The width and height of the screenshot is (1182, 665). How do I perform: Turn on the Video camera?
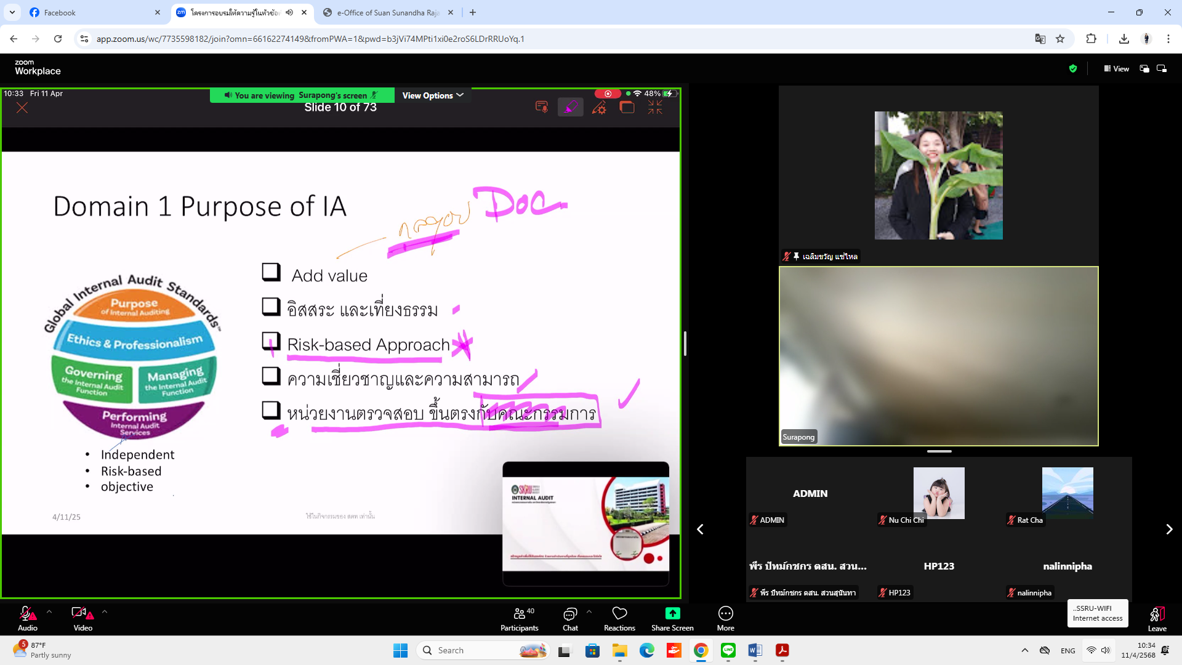82,618
